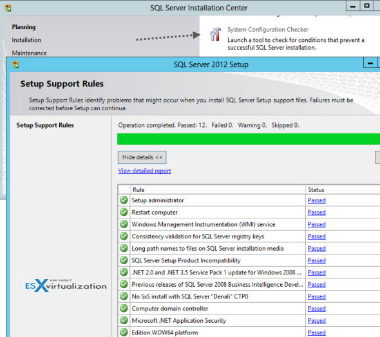Open Passed status for Previous releases rule
Viewport: 380px width, 337px height.
point(316,284)
